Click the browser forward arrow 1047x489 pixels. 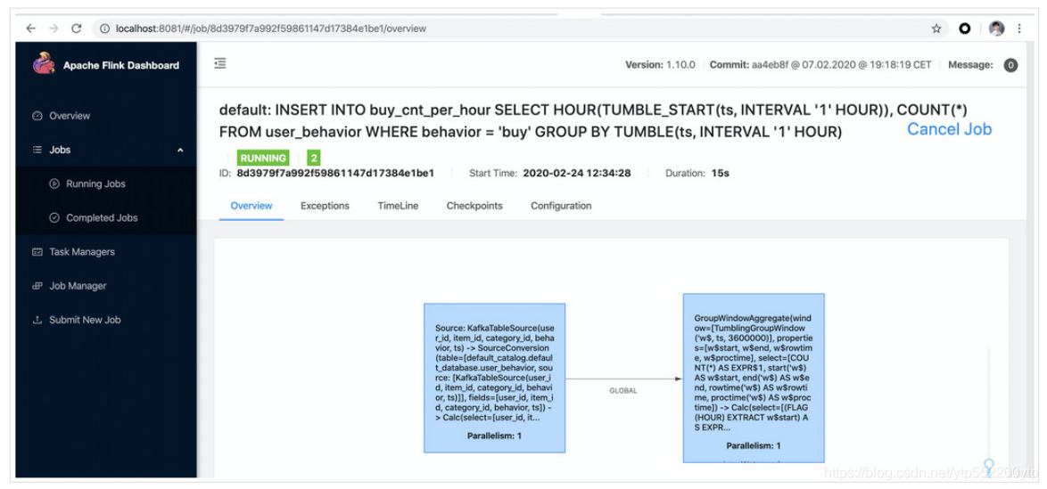(54, 29)
